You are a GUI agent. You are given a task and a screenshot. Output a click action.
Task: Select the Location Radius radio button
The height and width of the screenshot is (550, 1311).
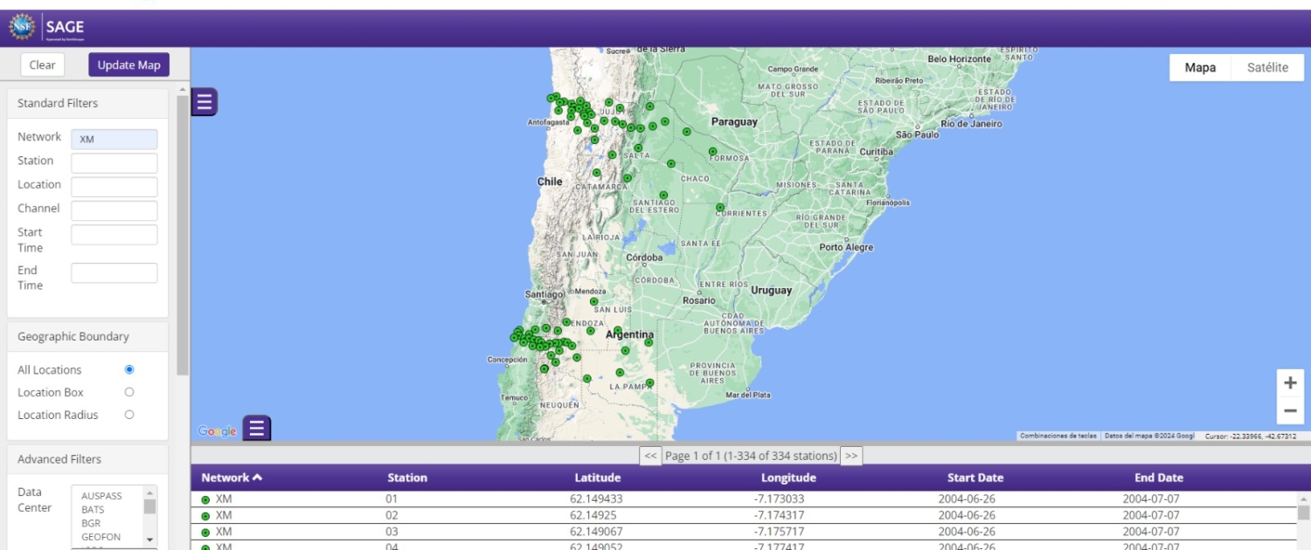129,416
